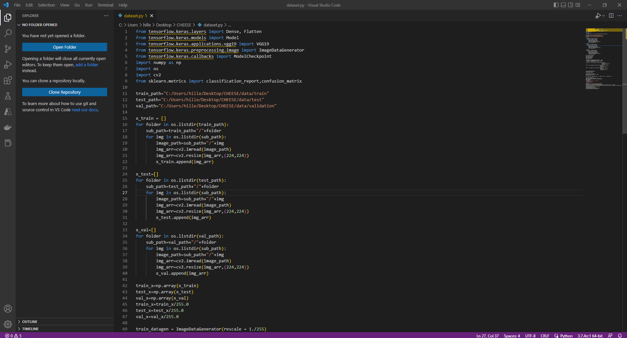Toggle the bottom panel layout button
This screenshot has height=338, width=627.
tap(563, 5)
